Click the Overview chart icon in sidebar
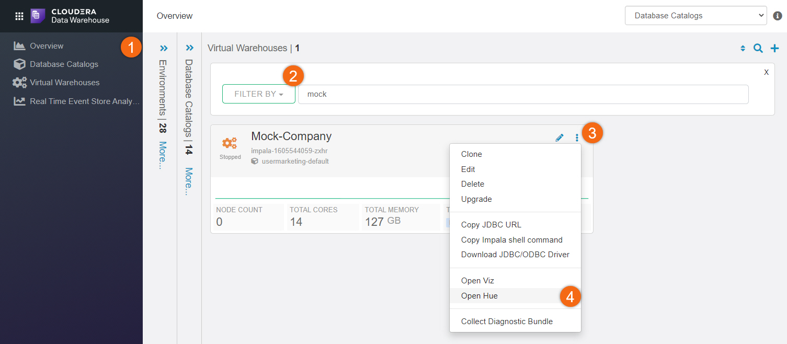 (20, 46)
